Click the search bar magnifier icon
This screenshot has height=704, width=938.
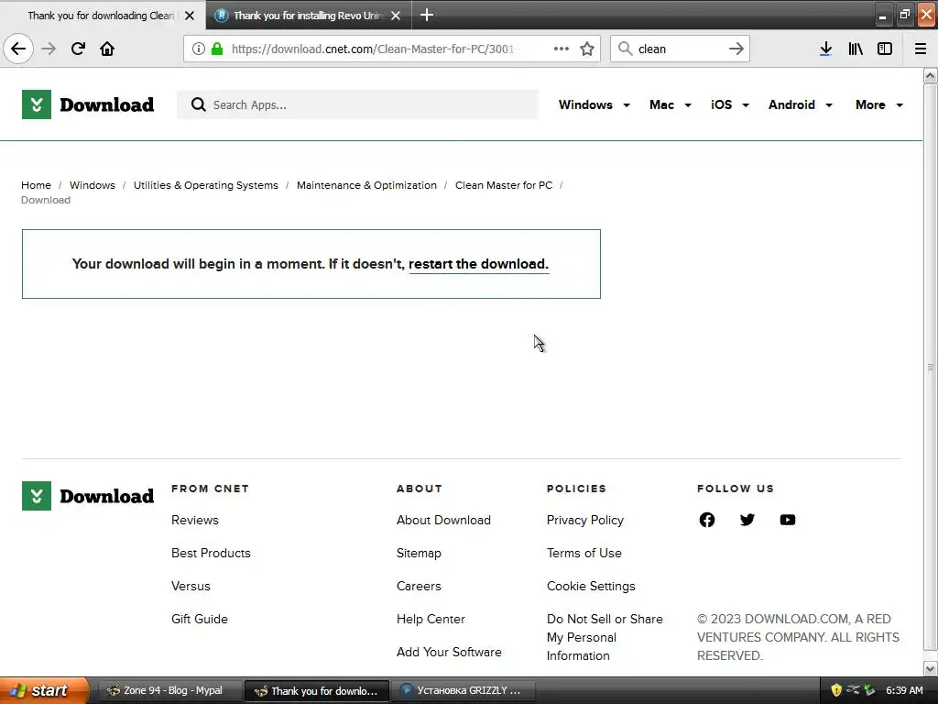(625, 49)
